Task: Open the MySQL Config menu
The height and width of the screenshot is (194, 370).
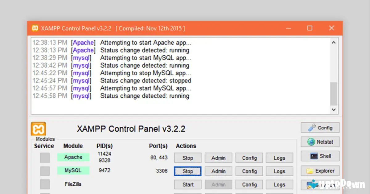Action: [249, 171]
